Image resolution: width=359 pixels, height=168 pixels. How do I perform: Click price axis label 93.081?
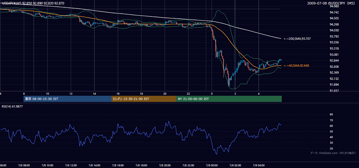334,55
